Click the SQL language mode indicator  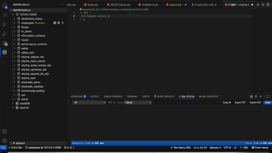tap(246, 148)
